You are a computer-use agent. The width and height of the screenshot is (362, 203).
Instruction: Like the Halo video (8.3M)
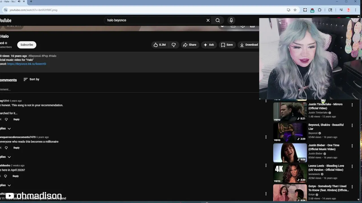pyautogui.click(x=160, y=45)
